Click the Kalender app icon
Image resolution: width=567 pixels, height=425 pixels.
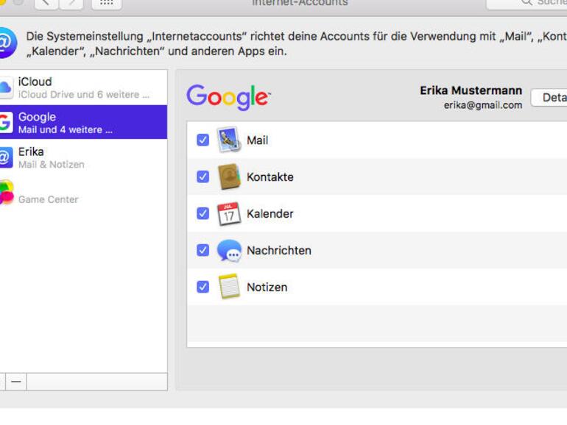click(228, 213)
